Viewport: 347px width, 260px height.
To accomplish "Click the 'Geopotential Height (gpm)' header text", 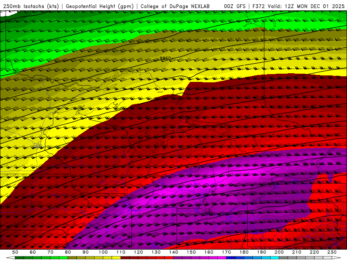I will [x=100, y=6].
